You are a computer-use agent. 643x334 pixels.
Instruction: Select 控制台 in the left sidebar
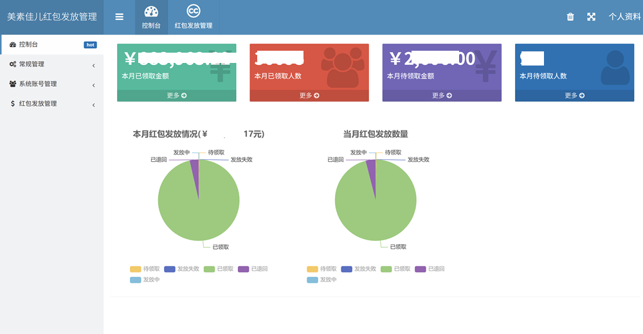(28, 45)
